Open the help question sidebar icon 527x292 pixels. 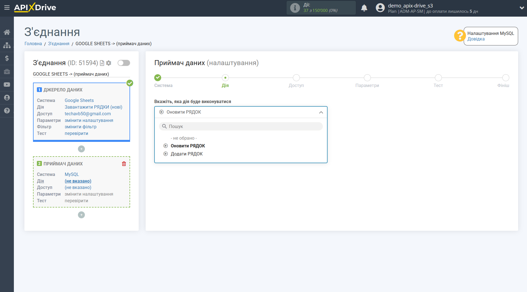pos(7,111)
